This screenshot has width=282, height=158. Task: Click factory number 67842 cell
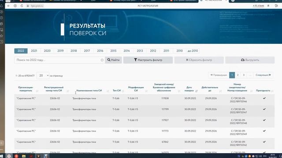coord(165,142)
